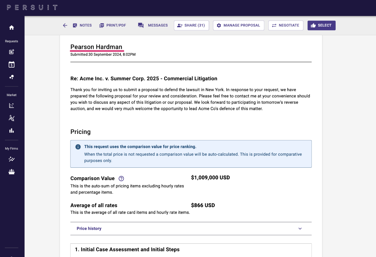Click Manage Proposal button
This screenshot has width=376, height=257.
coord(239,25)
